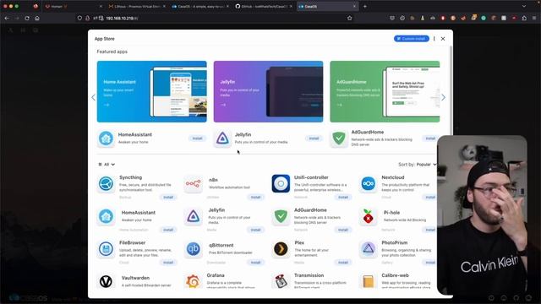Show next featured apps with right arrow

tap(443, 98)
